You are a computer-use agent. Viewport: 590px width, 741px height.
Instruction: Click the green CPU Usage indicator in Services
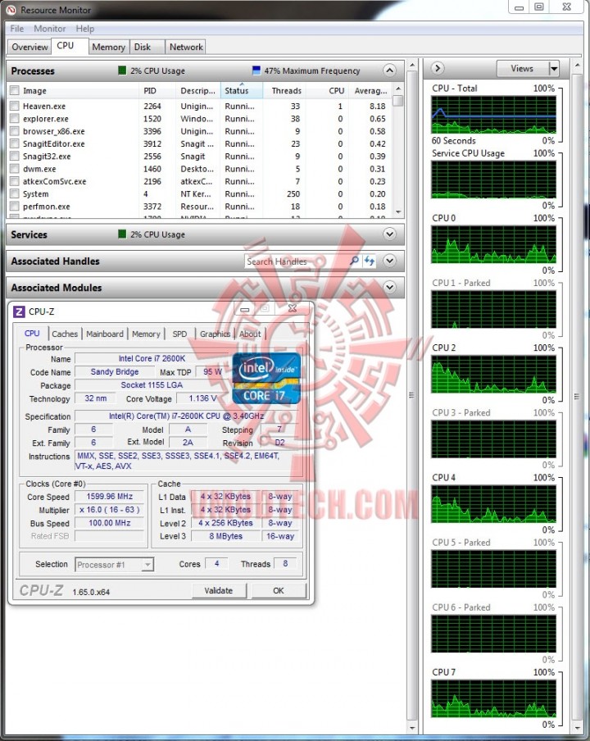tap(122, 234)
